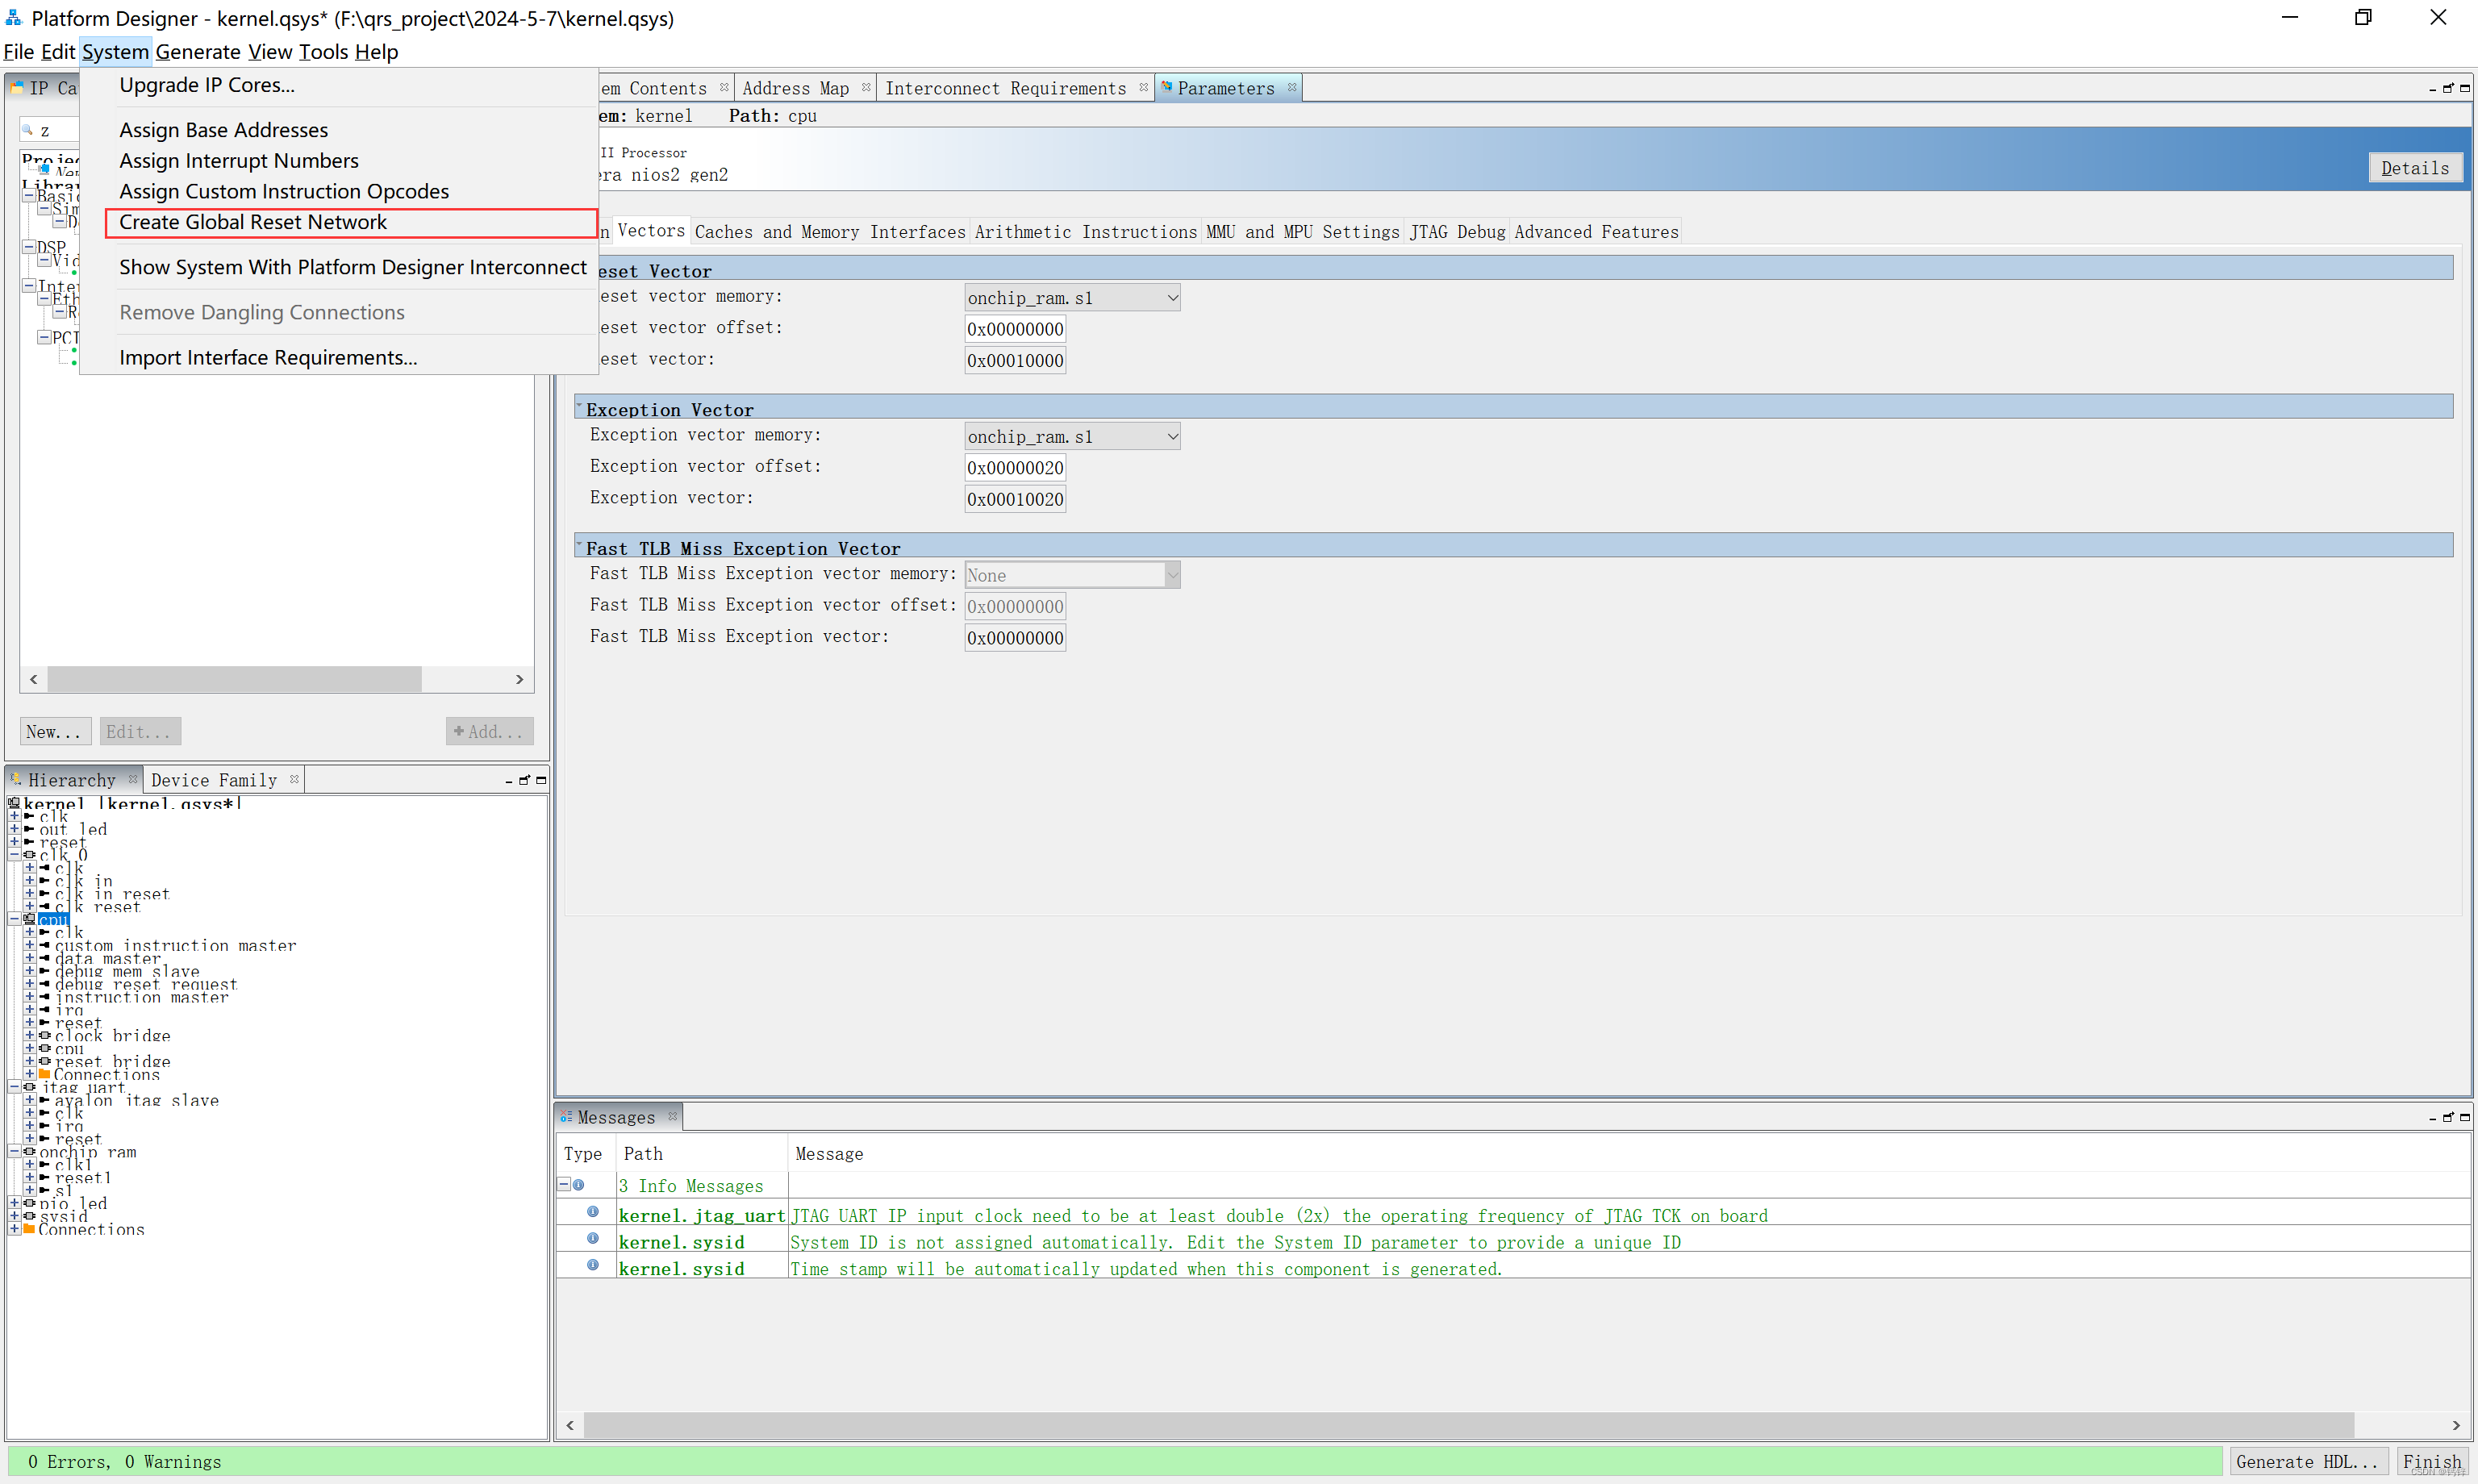
Task: Click the Details button
Action: [x=2414, y=168]
